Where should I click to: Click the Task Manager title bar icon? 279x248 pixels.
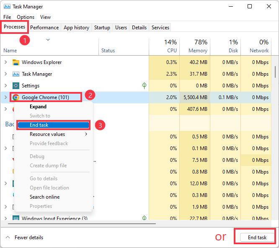[x=6, y=7]
